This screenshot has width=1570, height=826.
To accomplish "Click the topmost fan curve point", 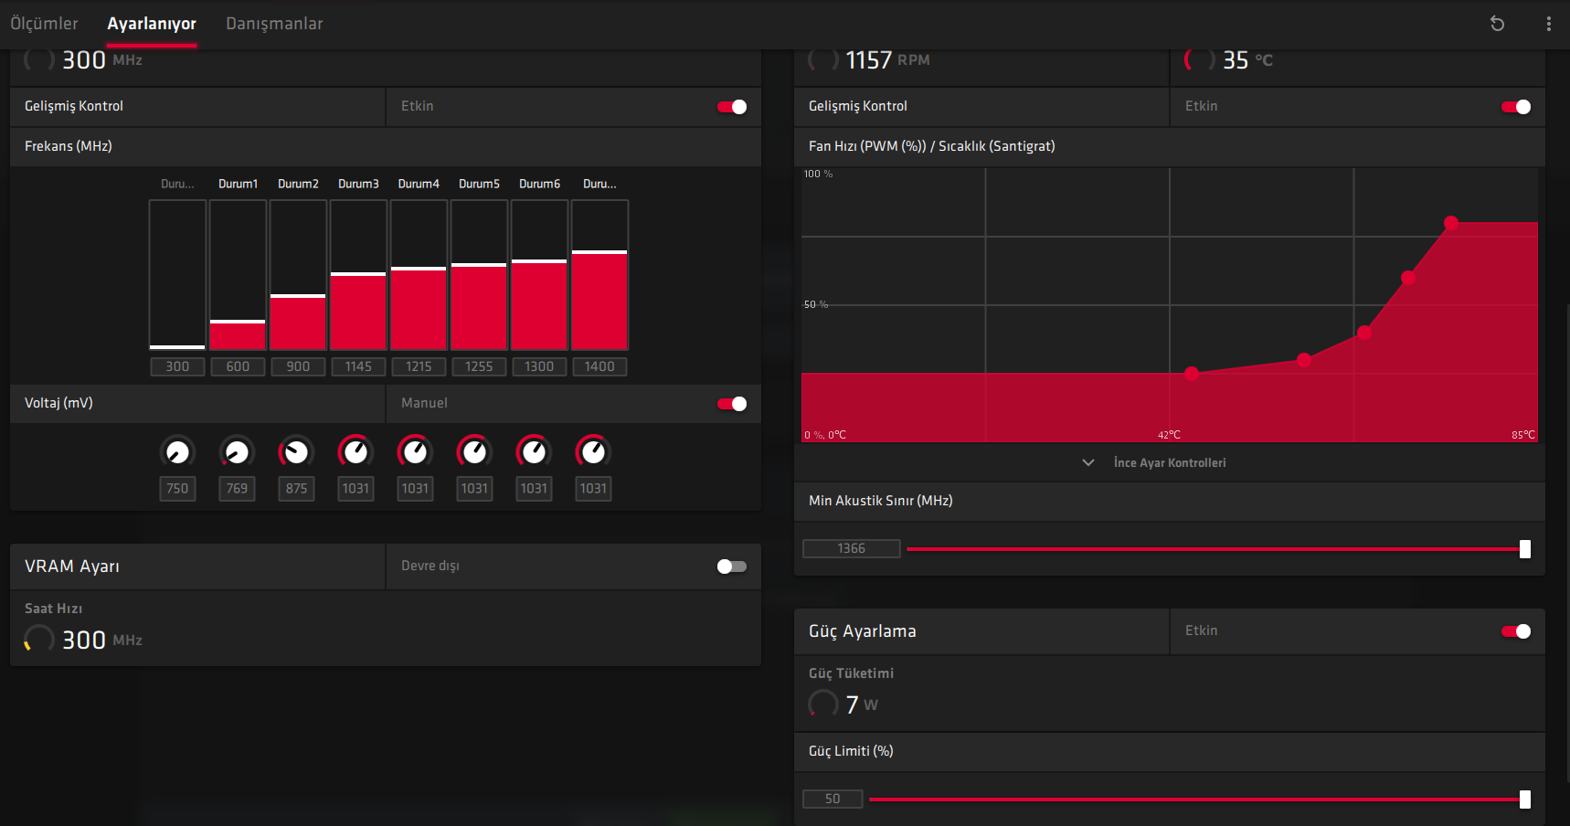I will (x=1451, y=223).
